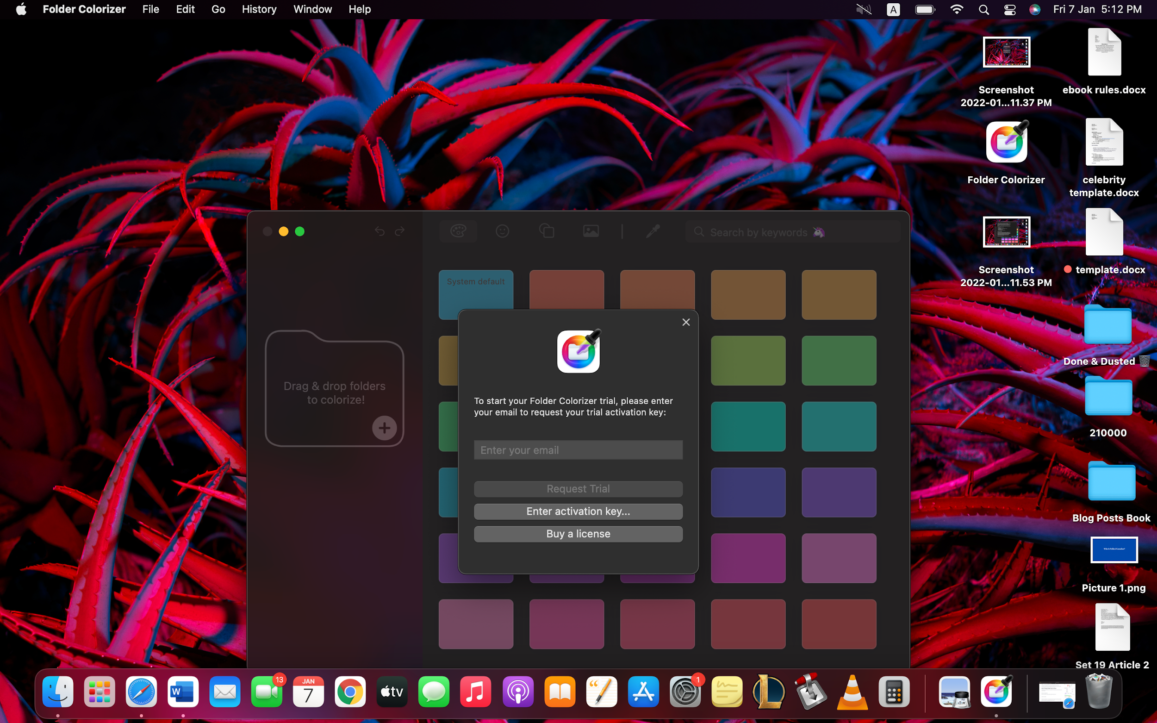
Task: Select the copy style toolbar icon
Action: point(547,231)
